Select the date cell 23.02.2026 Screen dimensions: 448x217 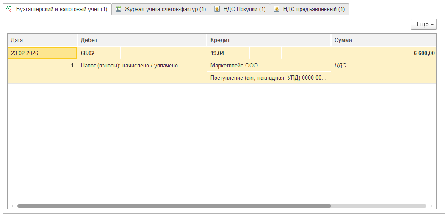(42, 53)
